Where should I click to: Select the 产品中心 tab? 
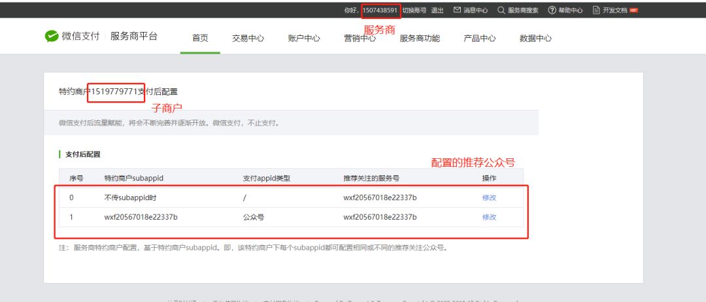point(480,39)
